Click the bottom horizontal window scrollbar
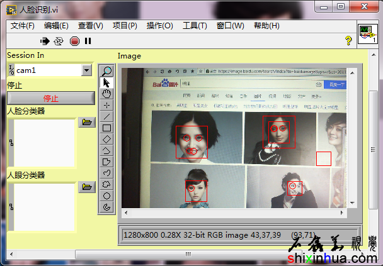This screenshot has width=383, height=266. pos(186,254)
